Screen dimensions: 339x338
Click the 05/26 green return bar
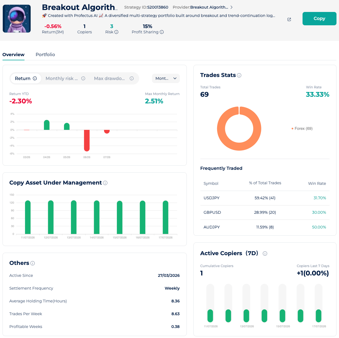67,126
